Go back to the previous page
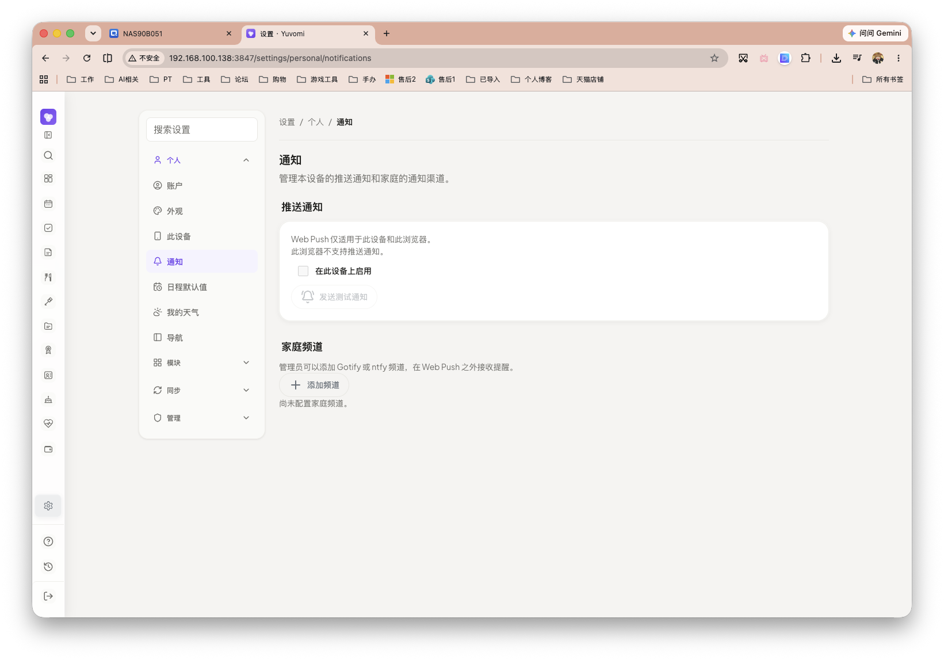Viewport: 944px width, 660px height. coord(45,58)
